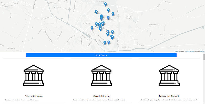Click the Casa dell'Ariosto card title

[x=101, y=96]
